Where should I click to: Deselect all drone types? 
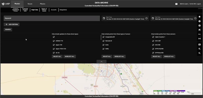click(70, 57)
